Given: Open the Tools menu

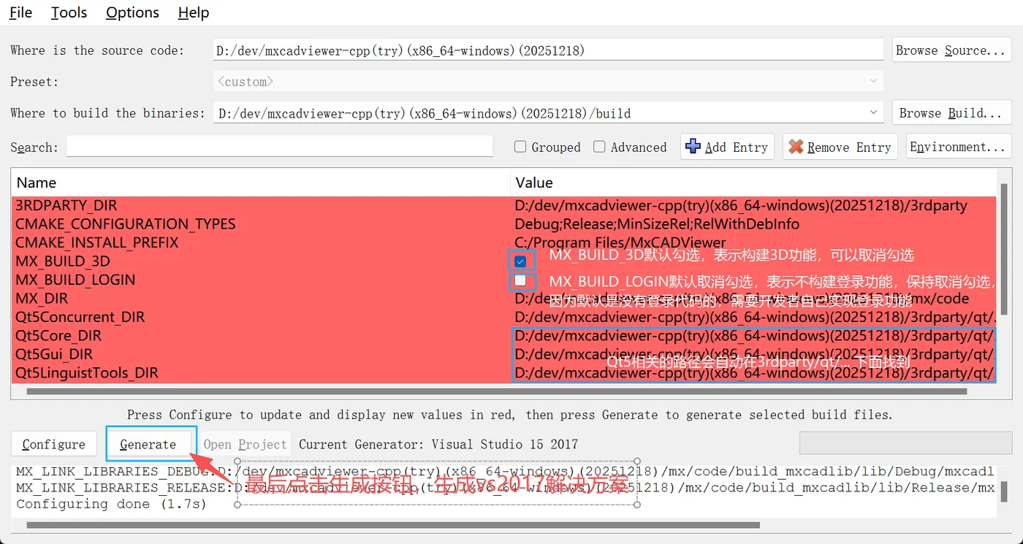Looking at the screenshot, I should (x=69, y=12).
